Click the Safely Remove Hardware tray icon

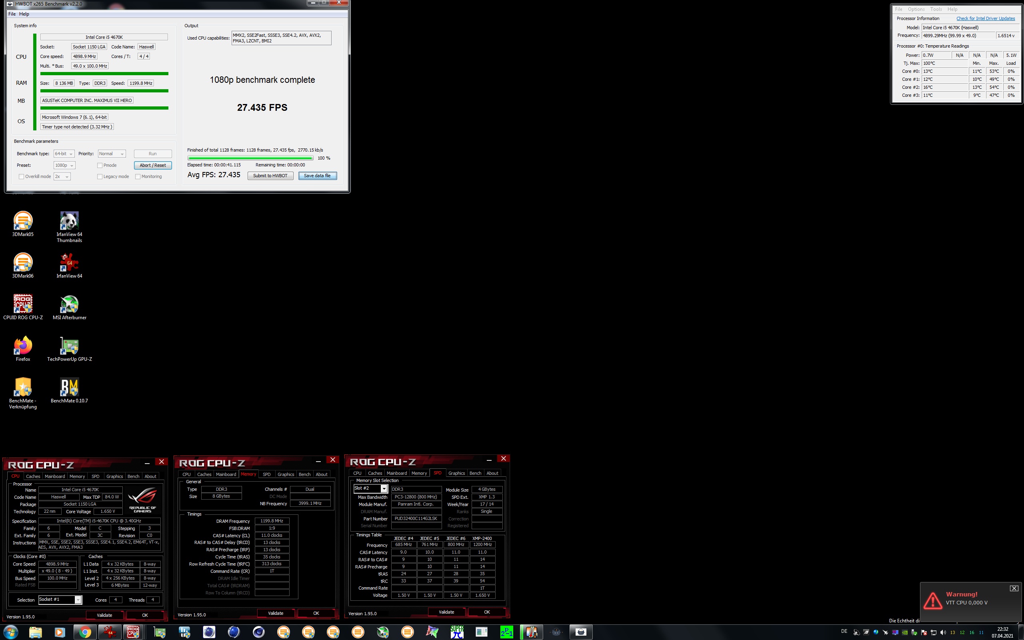[914, 632]
